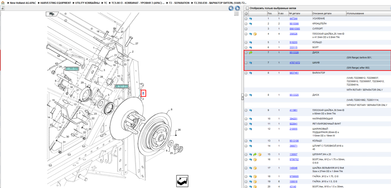Select the circle for part 447344 row

246,19
